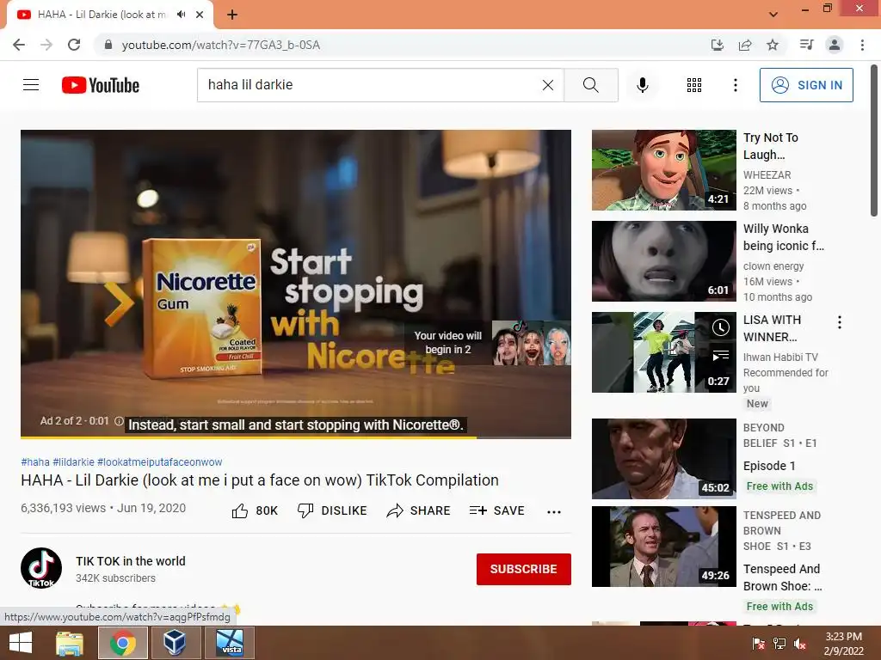
Task: Add LISA WITH WINNER to Watch later
Action: [721, 327]
